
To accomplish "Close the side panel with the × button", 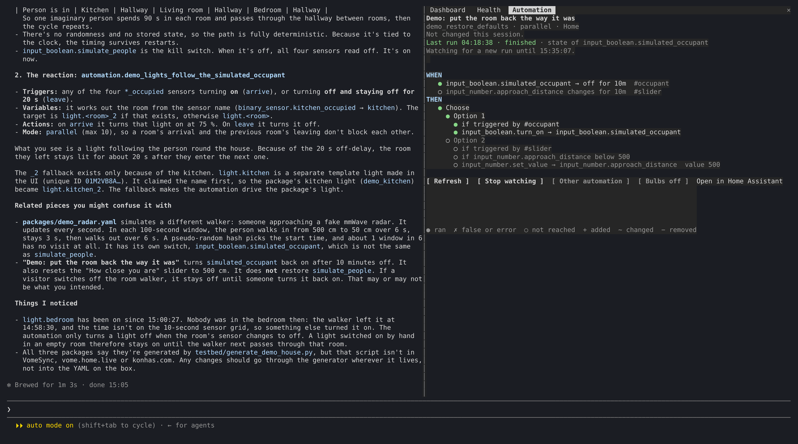I will point(788,10).
